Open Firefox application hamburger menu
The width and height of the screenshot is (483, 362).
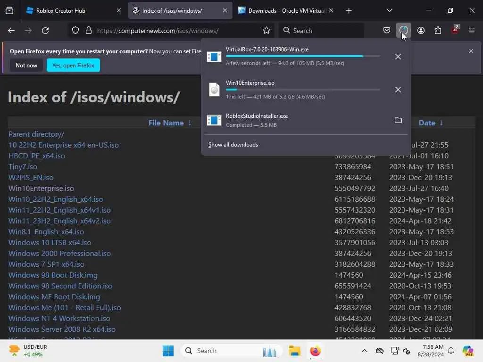tap(472, 31)
